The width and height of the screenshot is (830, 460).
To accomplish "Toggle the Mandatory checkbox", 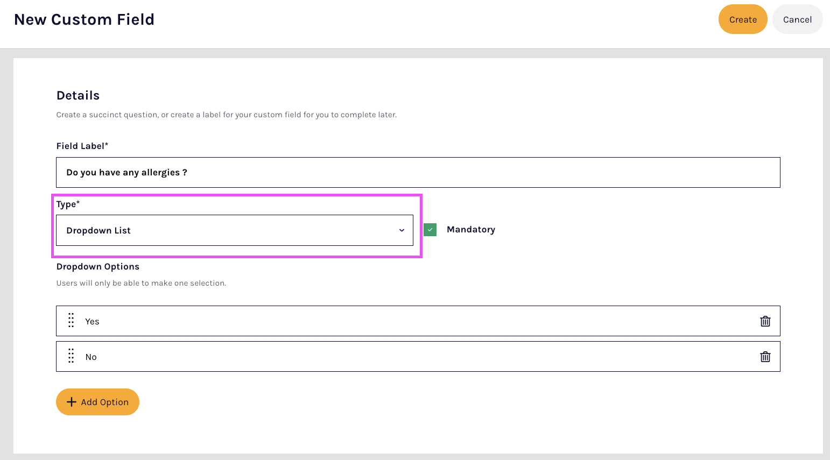I will pos(430,230).
